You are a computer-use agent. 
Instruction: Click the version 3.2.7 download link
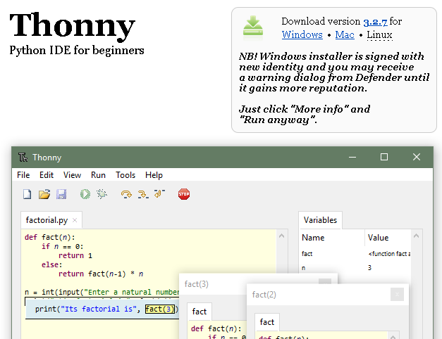pos(375,22)
